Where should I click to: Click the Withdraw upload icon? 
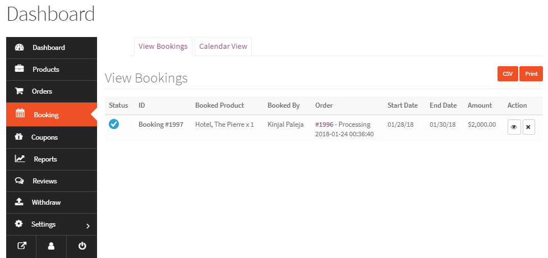point(20,202)
